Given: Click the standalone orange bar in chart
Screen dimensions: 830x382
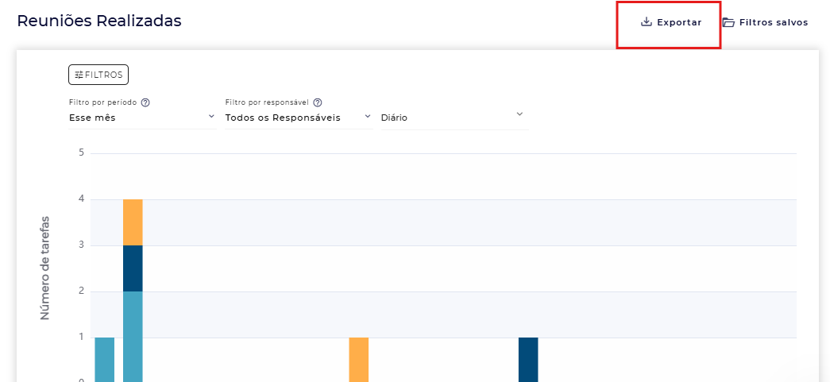Looking at the screenshot, I should pos(359,359).
